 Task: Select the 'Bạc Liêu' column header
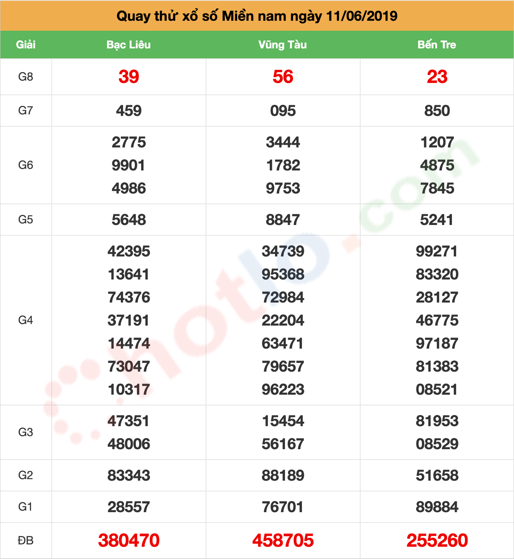coord(128,45)
